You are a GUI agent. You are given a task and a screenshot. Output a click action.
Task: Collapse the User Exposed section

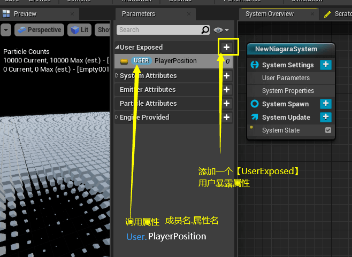(117, 47)
